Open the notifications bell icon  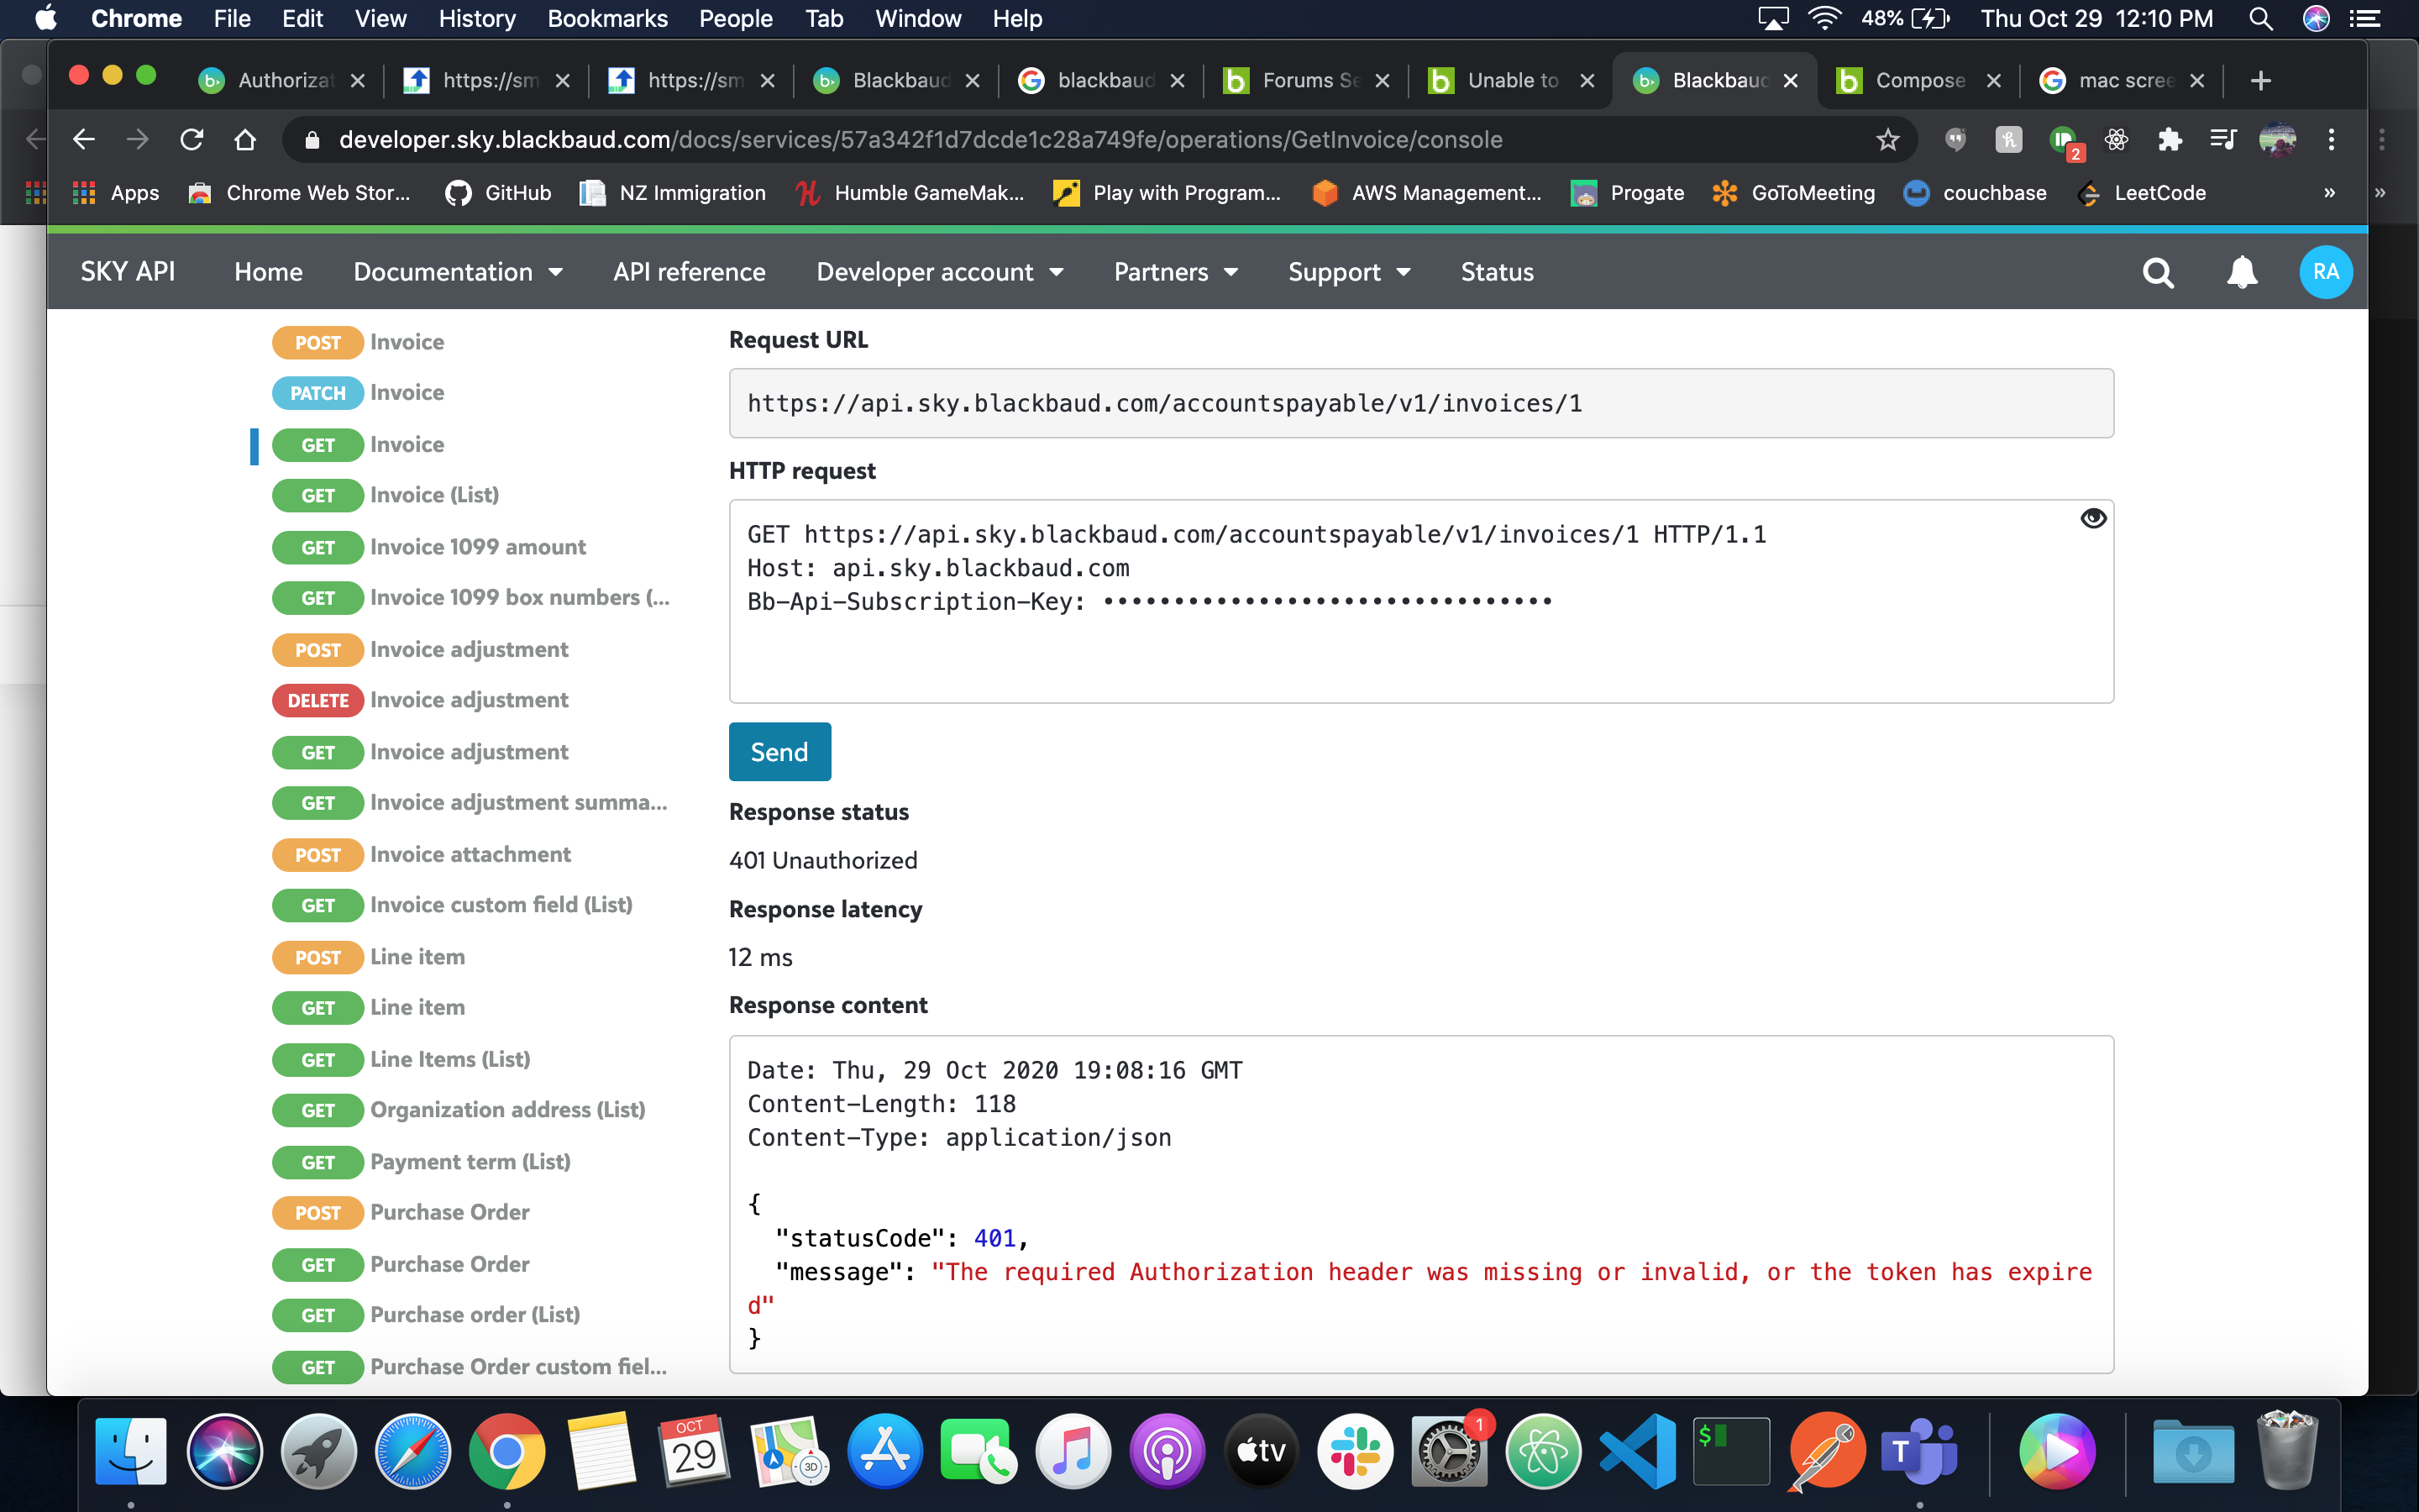2242,272
